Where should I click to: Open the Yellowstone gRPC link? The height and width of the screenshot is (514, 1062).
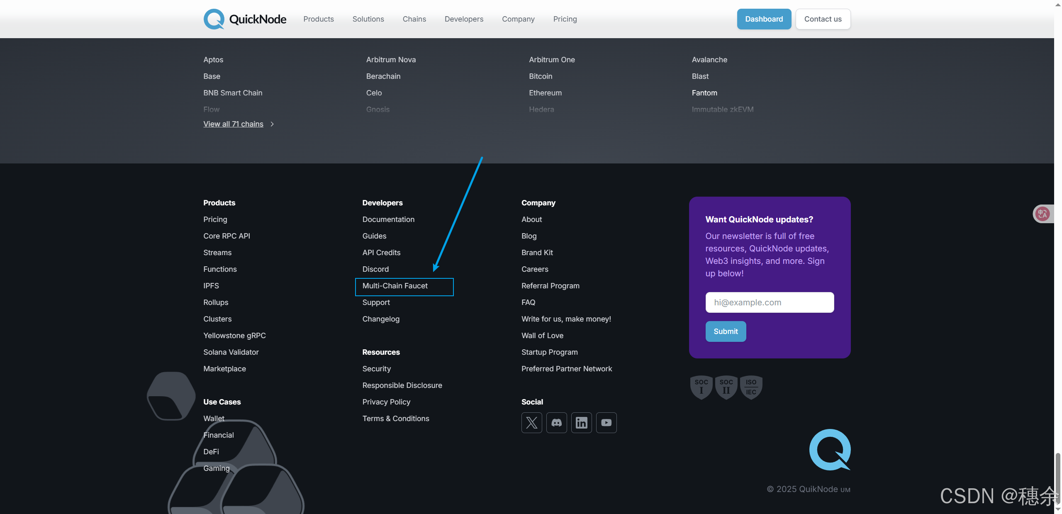234,336
